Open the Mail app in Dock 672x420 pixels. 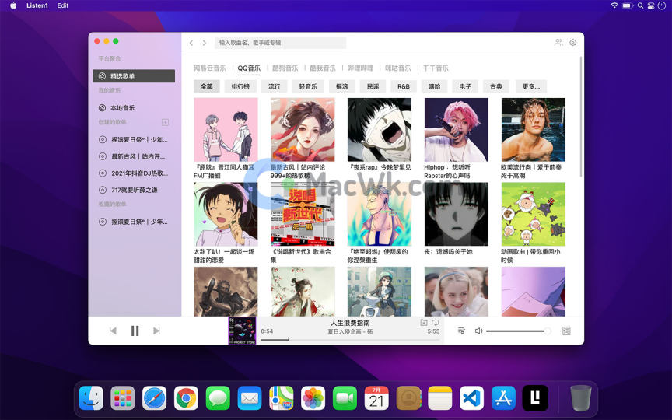pos(250,398)
